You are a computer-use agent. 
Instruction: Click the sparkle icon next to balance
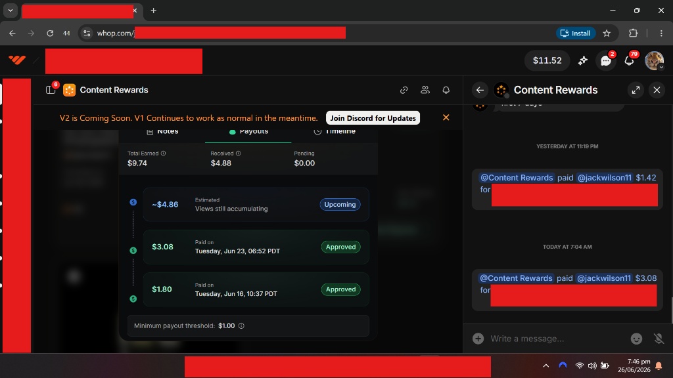click(x=582, y=61)
